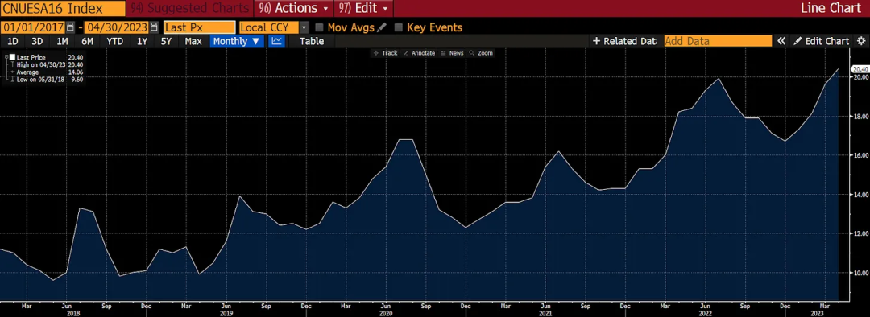Click the double chevron collapse icon
870x317 pixels.
(x=781, y=41)
